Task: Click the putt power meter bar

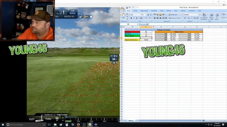Action: pyautogui.click(x=92, y=119)
